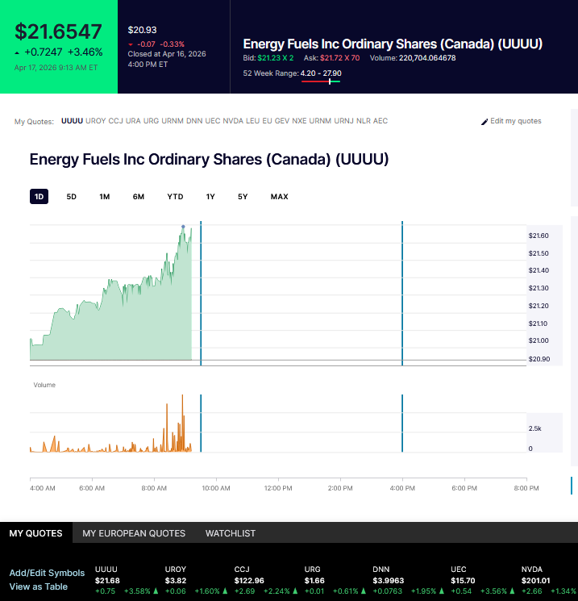Open CCJ quote from My Quotes list

(115, 121)
